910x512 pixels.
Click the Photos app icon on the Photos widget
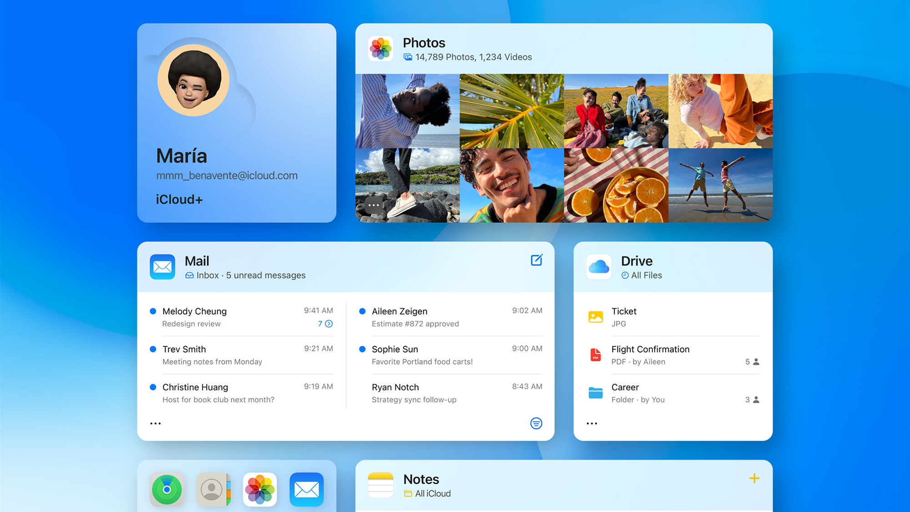click(380, 49)
